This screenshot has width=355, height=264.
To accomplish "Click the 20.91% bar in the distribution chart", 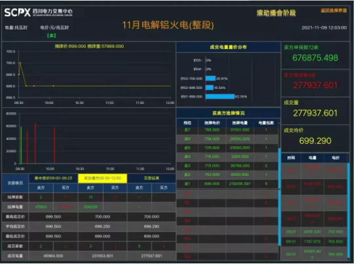I will [210, 78].
